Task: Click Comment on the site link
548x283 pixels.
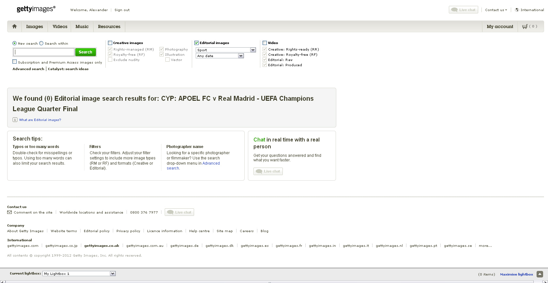Action: 33,212
